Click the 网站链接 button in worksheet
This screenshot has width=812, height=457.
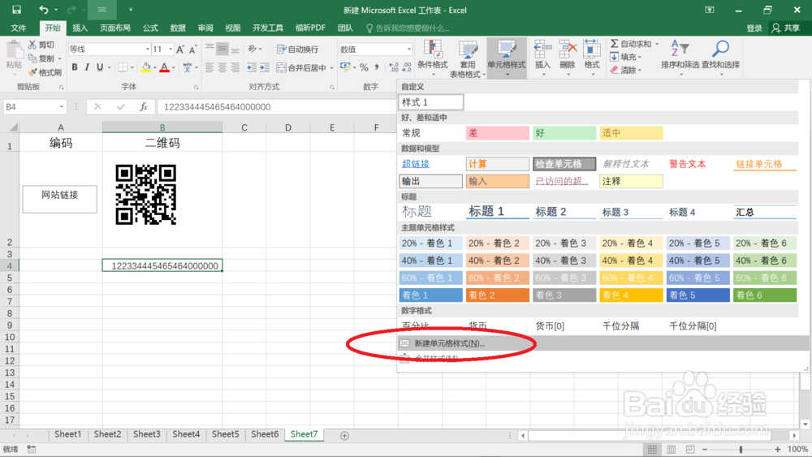coord(59,199)
